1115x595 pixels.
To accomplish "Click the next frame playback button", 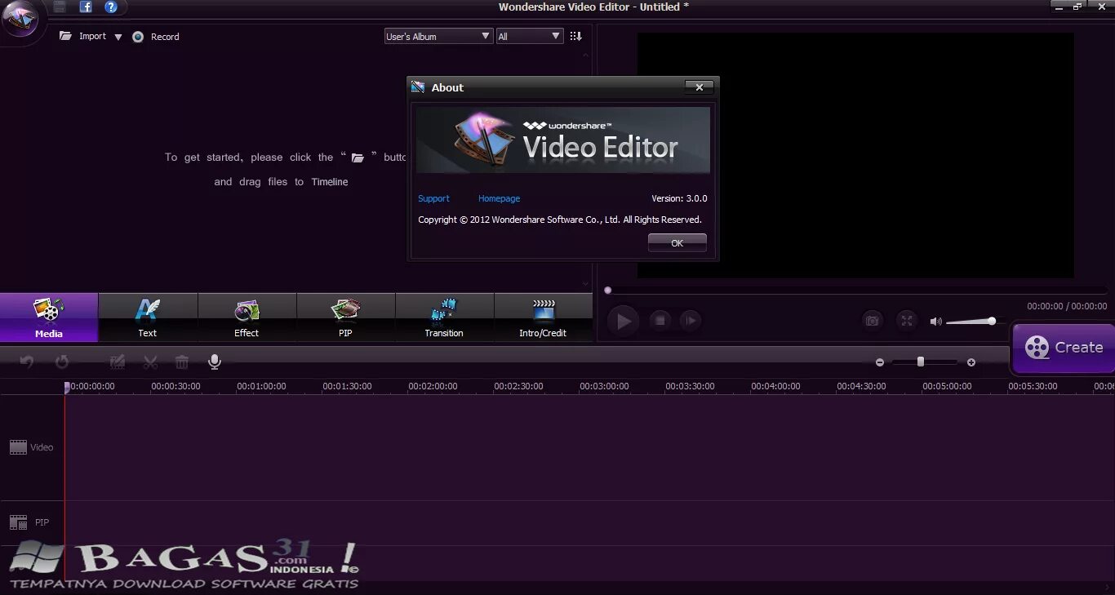I will click(x=691, y=321).
